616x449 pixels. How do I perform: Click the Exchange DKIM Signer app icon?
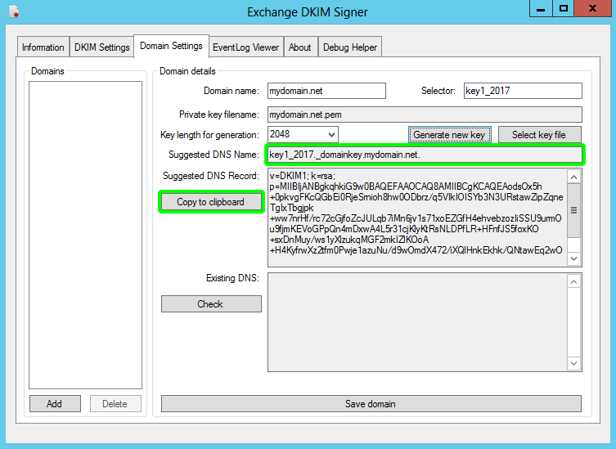(x=14, y=11)
